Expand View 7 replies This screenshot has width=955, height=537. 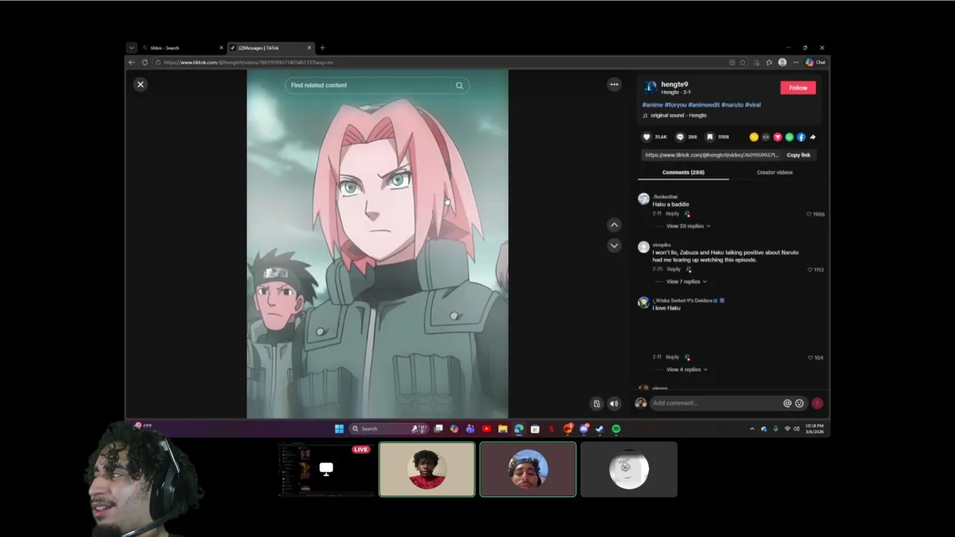point(686,282)
